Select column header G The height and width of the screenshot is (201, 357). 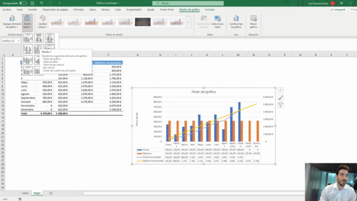(138, 55)
